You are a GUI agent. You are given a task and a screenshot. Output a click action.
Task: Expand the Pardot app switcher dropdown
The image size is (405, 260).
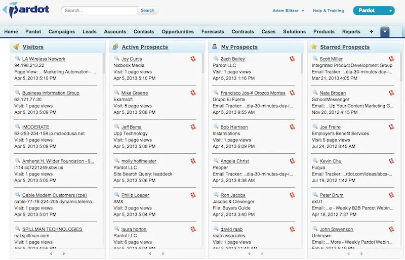[390, 11]
